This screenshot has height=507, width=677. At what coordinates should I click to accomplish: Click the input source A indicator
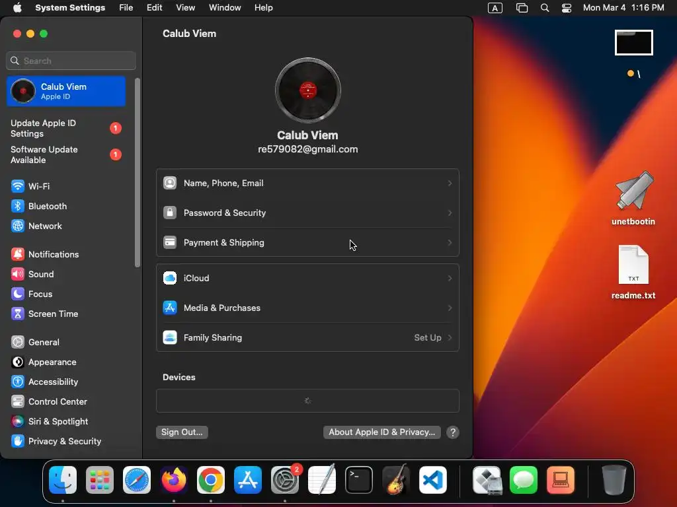tap(495, 8)
